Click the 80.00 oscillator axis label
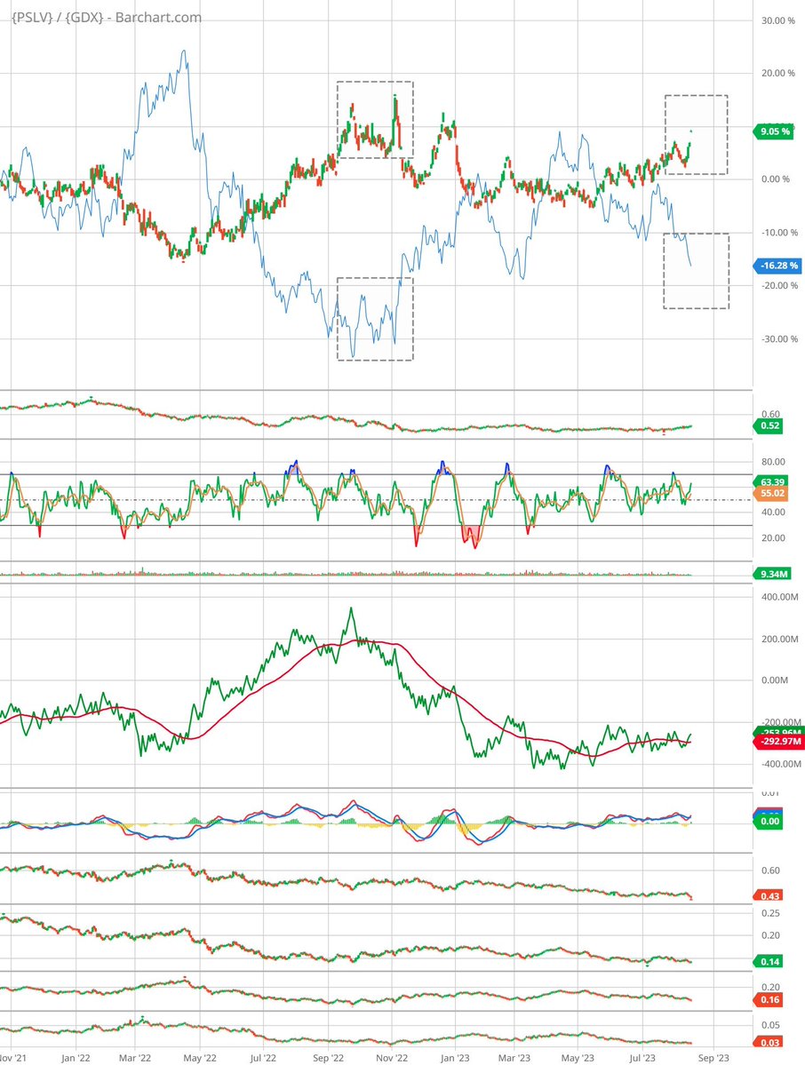The width and height of the screenshot is (805, 1065). [x=773, y=462]
